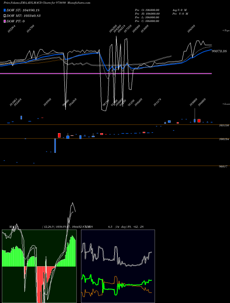Click the large red candle near the right edge

tap(199, 121)
